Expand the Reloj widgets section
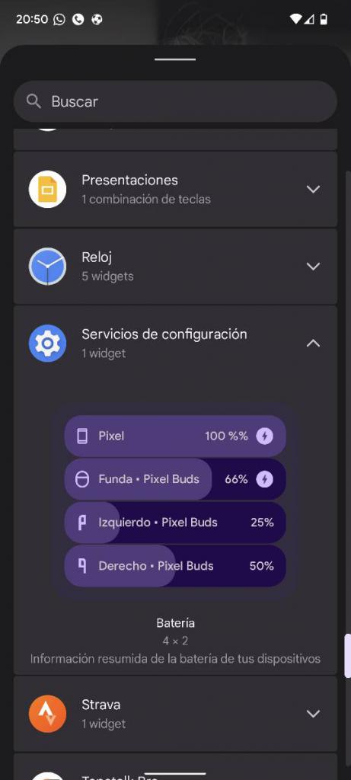 click(x=313, y=267)
